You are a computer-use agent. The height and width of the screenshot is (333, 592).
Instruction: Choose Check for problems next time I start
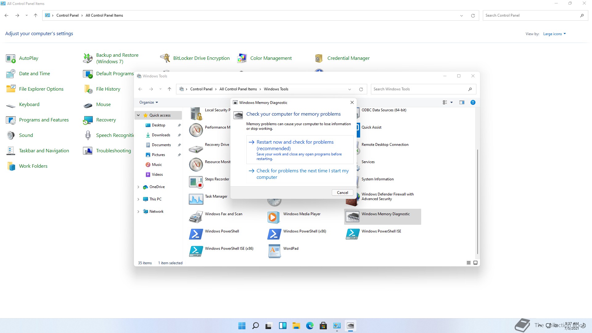coord(300,174)
